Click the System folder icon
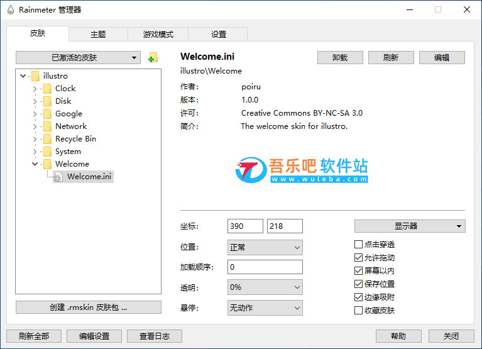The image size is (482, 349). (x=47, y=152)
